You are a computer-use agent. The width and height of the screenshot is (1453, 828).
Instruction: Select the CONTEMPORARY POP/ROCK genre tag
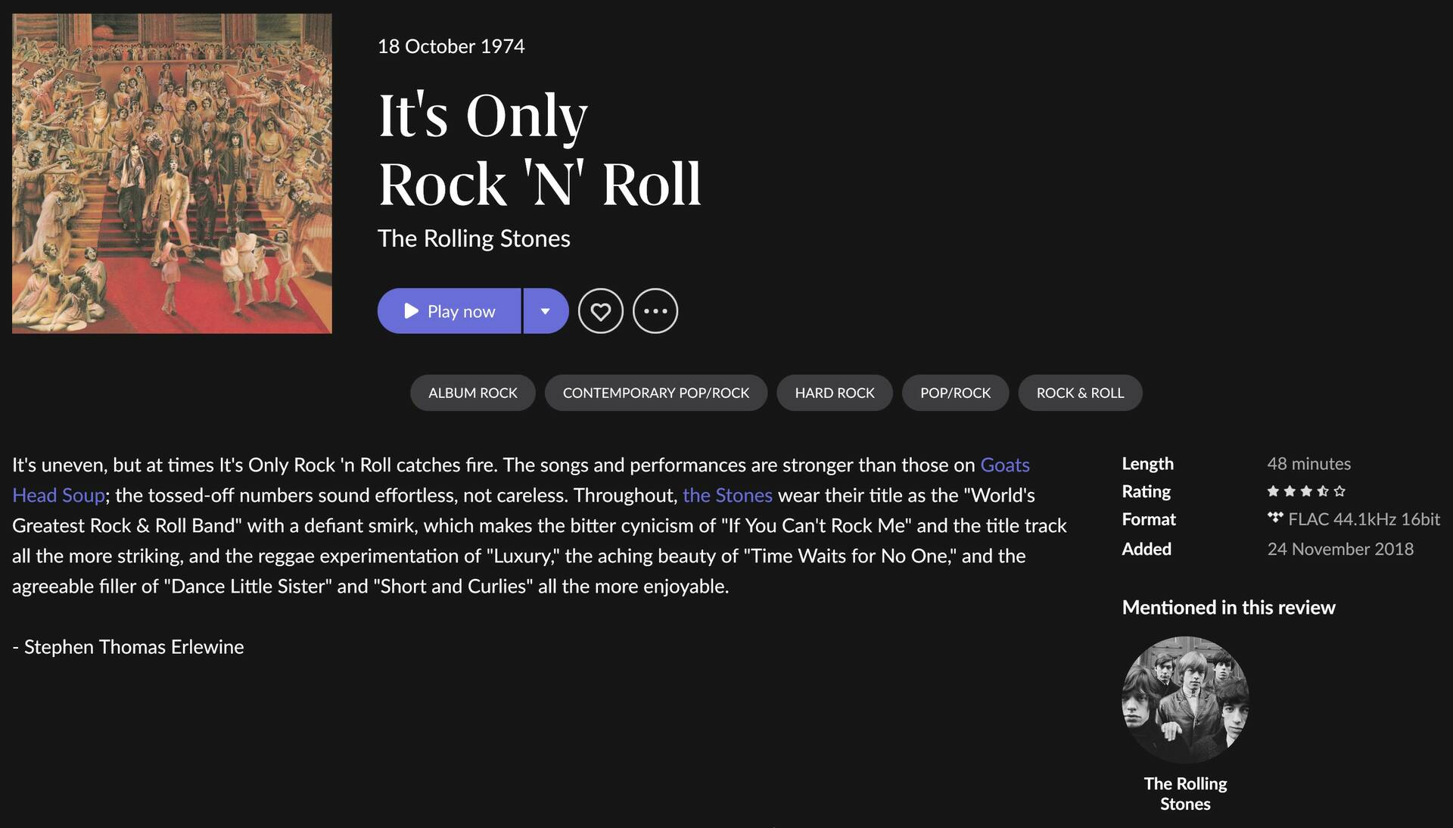point(656,393)
